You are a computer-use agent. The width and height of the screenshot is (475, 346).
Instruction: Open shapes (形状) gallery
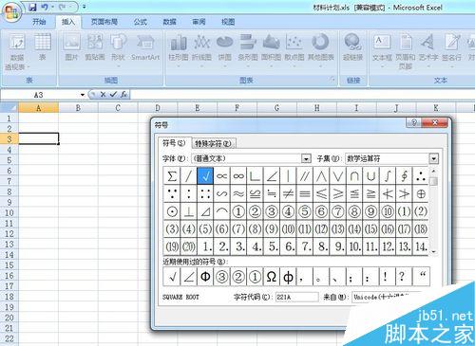(119, 49)
